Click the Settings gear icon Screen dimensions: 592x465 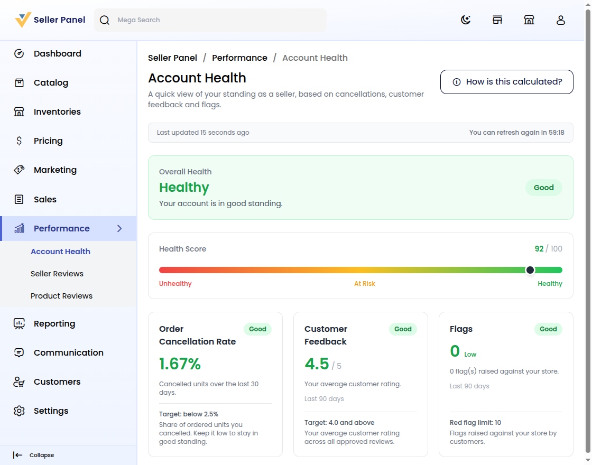(19, 411)
